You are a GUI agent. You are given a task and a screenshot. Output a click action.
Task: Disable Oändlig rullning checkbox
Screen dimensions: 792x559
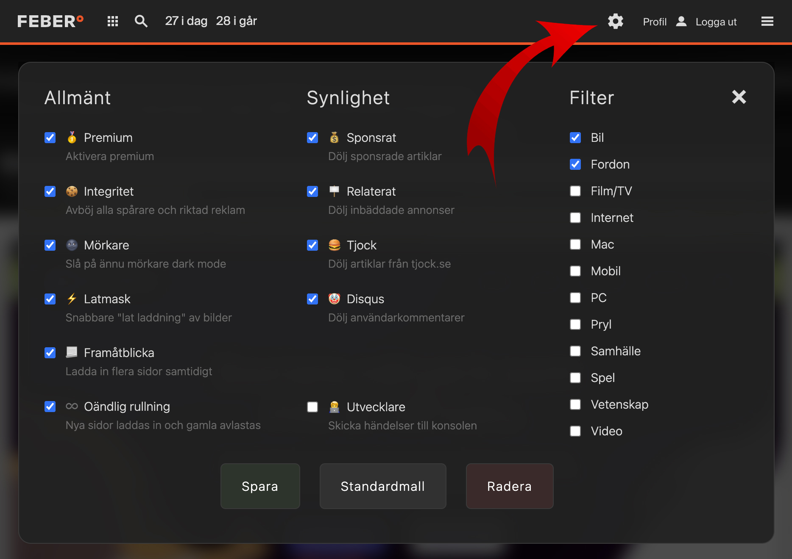[x=50, y=407]
